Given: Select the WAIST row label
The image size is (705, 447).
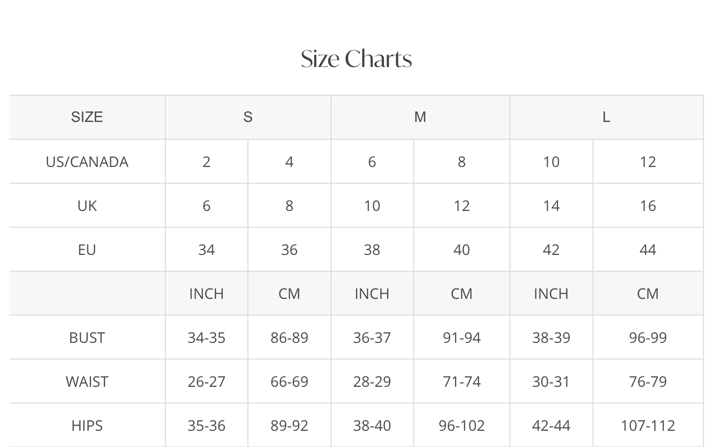Looking at the screenshot, I should 87,382.
